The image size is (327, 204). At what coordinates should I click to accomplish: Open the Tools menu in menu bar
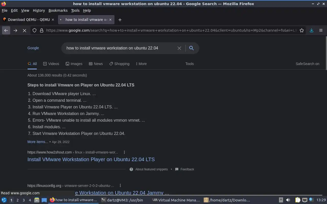click(x=75, y=10)
